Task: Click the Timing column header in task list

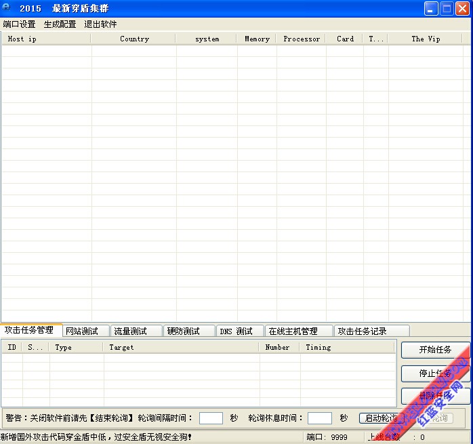Action: point(347,348)
